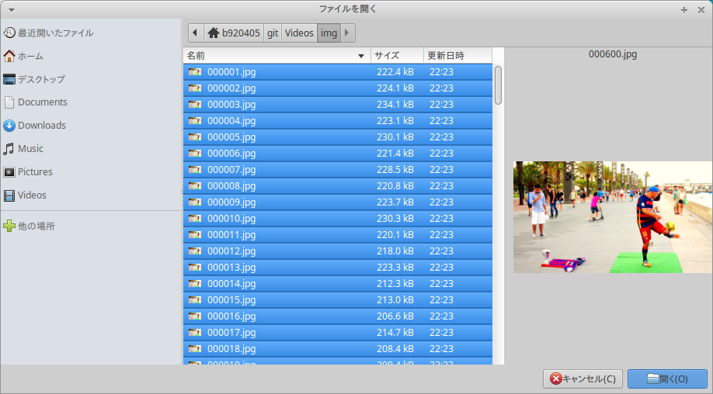Click size value 222.4 kB
The image size is (713, 394).
pyautogui.click(x=395, y=71)
